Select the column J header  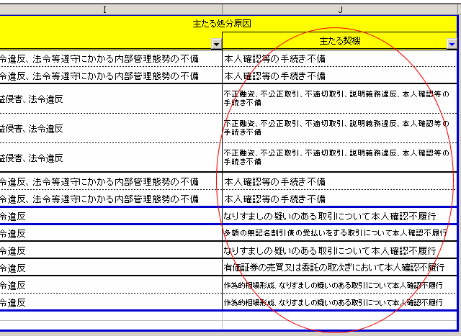point(339,9)
